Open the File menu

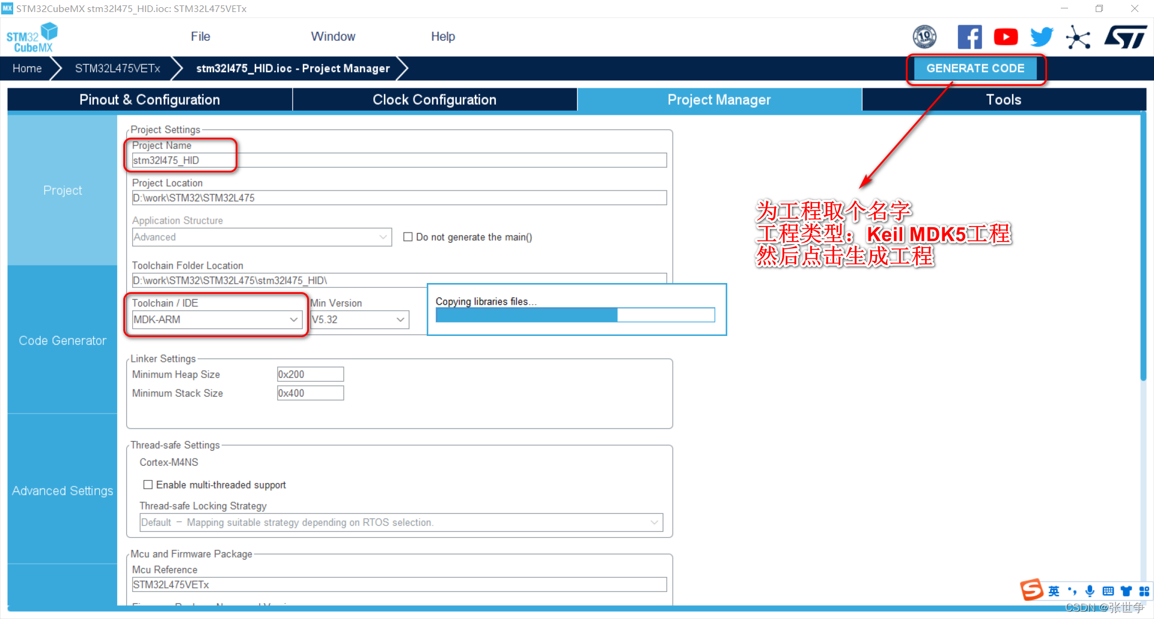click(200, 37)
